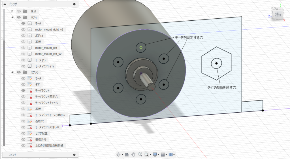Select the センサ配置 sketch label

(41, 133)
